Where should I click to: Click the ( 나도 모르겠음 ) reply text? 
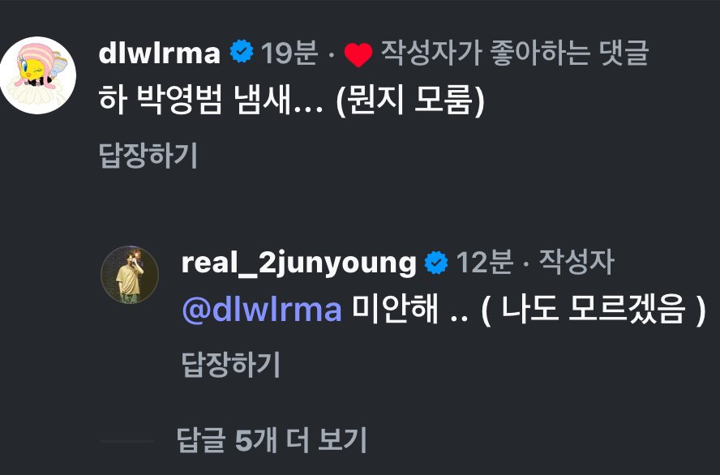pos(594,309)
